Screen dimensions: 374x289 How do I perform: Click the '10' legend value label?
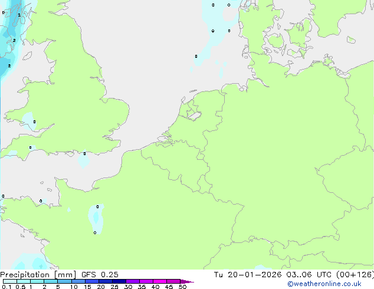74,287
